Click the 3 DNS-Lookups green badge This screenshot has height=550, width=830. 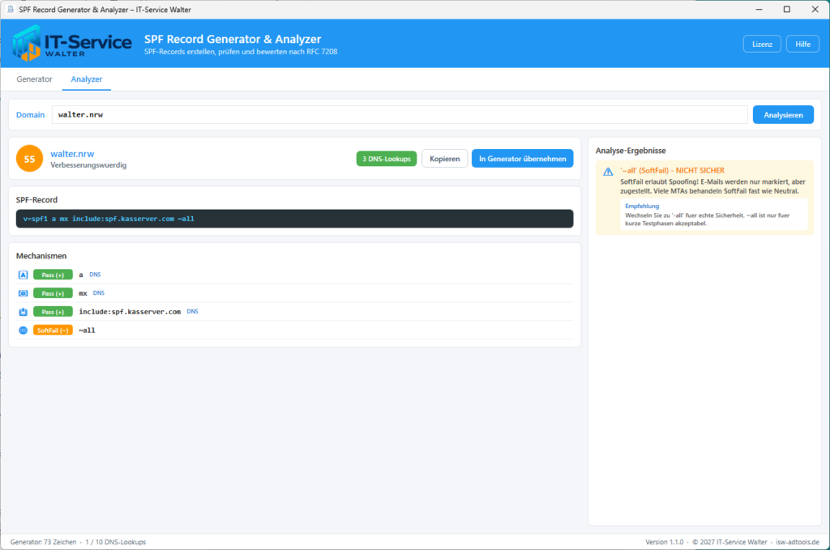coord(387,159)
